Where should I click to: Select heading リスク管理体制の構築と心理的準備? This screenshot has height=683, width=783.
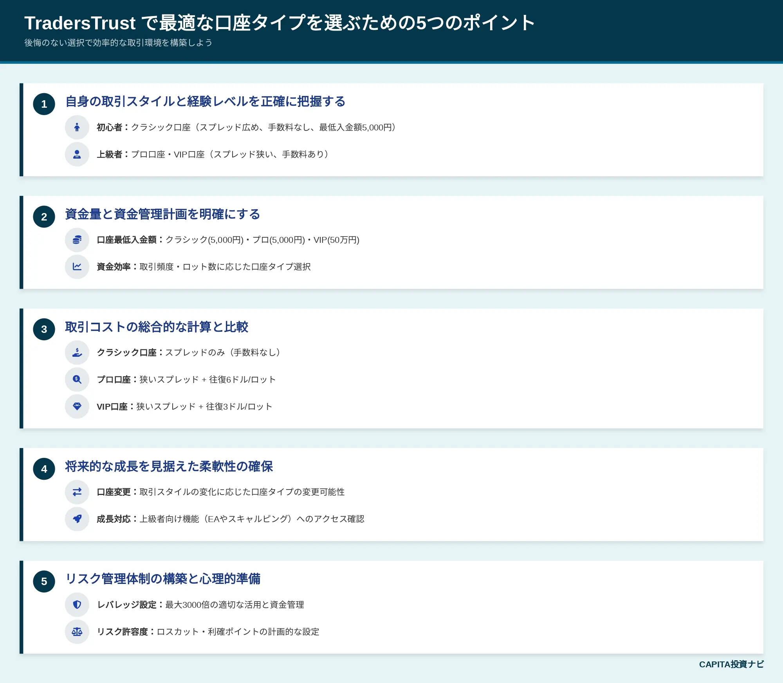click(x=162, y=579)
